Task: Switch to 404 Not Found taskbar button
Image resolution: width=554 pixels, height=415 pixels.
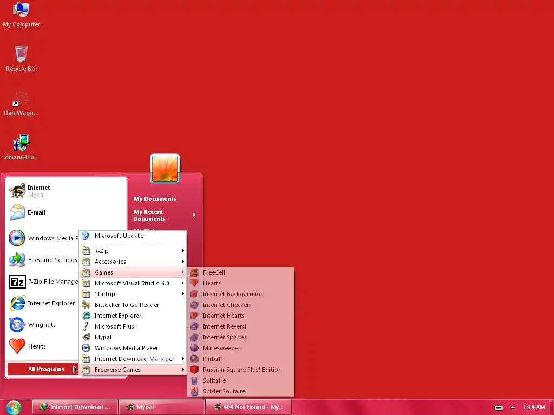Action: pyautogui.click(x=248, y=407)
